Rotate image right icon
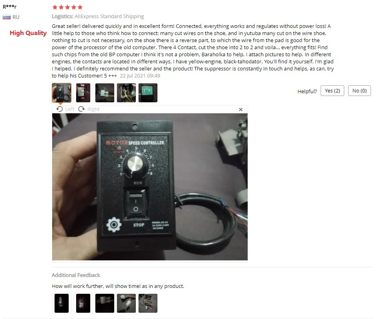Image resolution: width=376 pixels, height=319 pixels. 81,109
